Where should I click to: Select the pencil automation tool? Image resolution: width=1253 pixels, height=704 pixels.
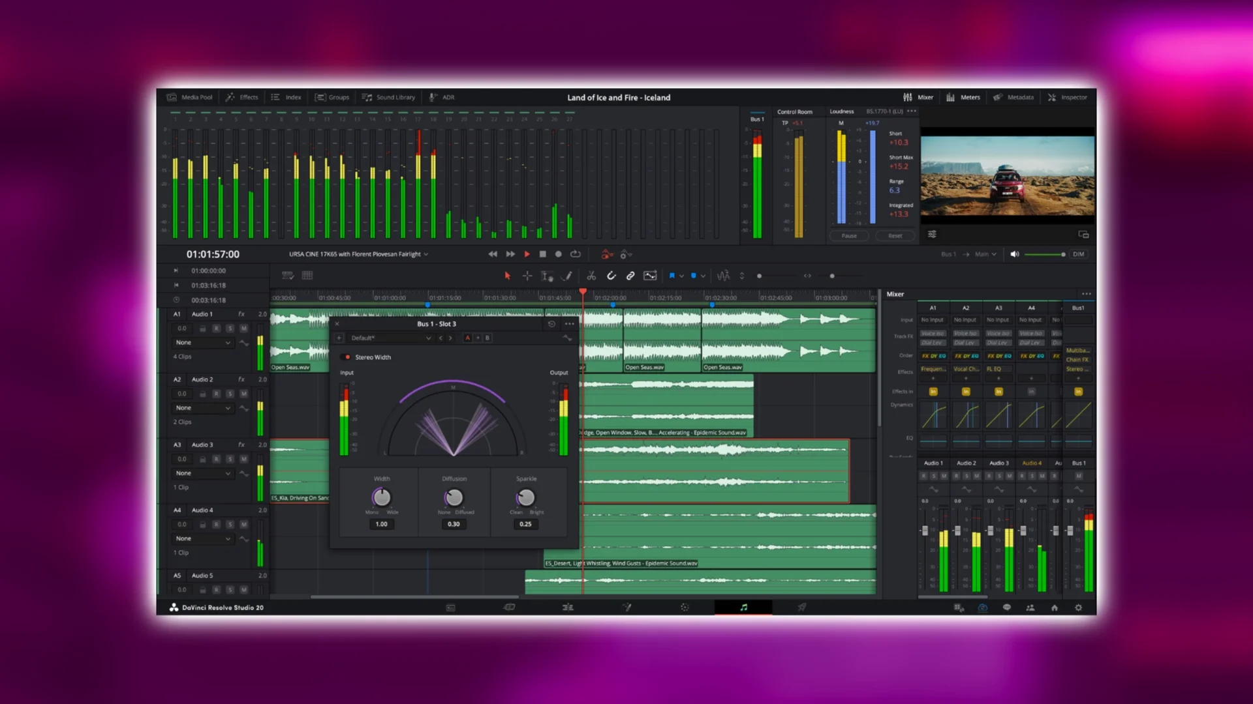click(x=567, y=276)
